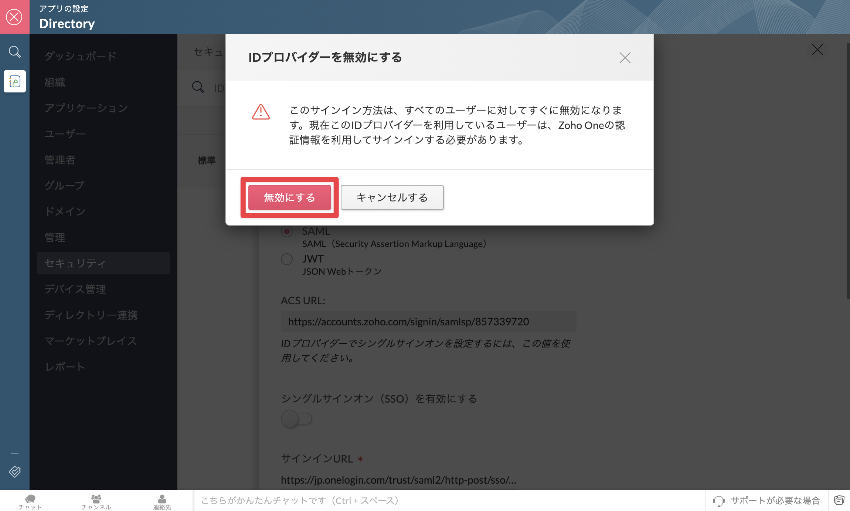This screenshot has width=850, height=511.
Task: Close the disable IDプロバイダー dialog with X
Action: (625, 58)
